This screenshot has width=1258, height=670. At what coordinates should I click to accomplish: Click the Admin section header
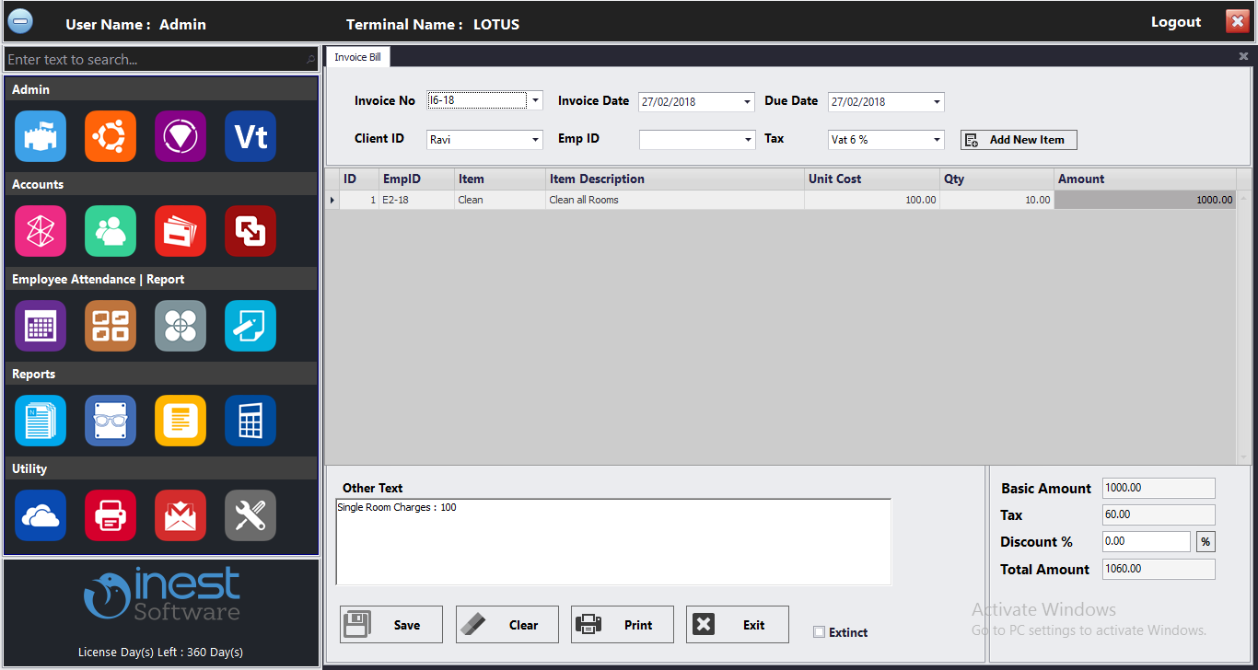click(x=161, y=89)
